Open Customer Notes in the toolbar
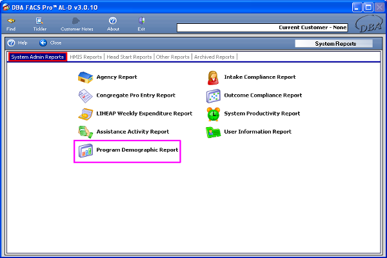Viewport: 387px width, 258px height. click(77, 24)
